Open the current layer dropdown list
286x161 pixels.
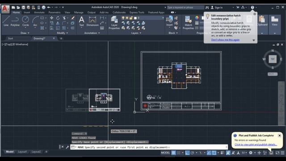[163, 18]
